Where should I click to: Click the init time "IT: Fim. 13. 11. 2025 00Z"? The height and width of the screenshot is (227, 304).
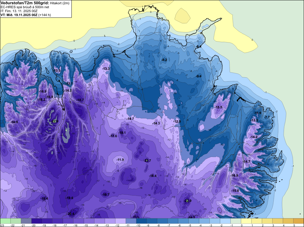tap(19, 11)
